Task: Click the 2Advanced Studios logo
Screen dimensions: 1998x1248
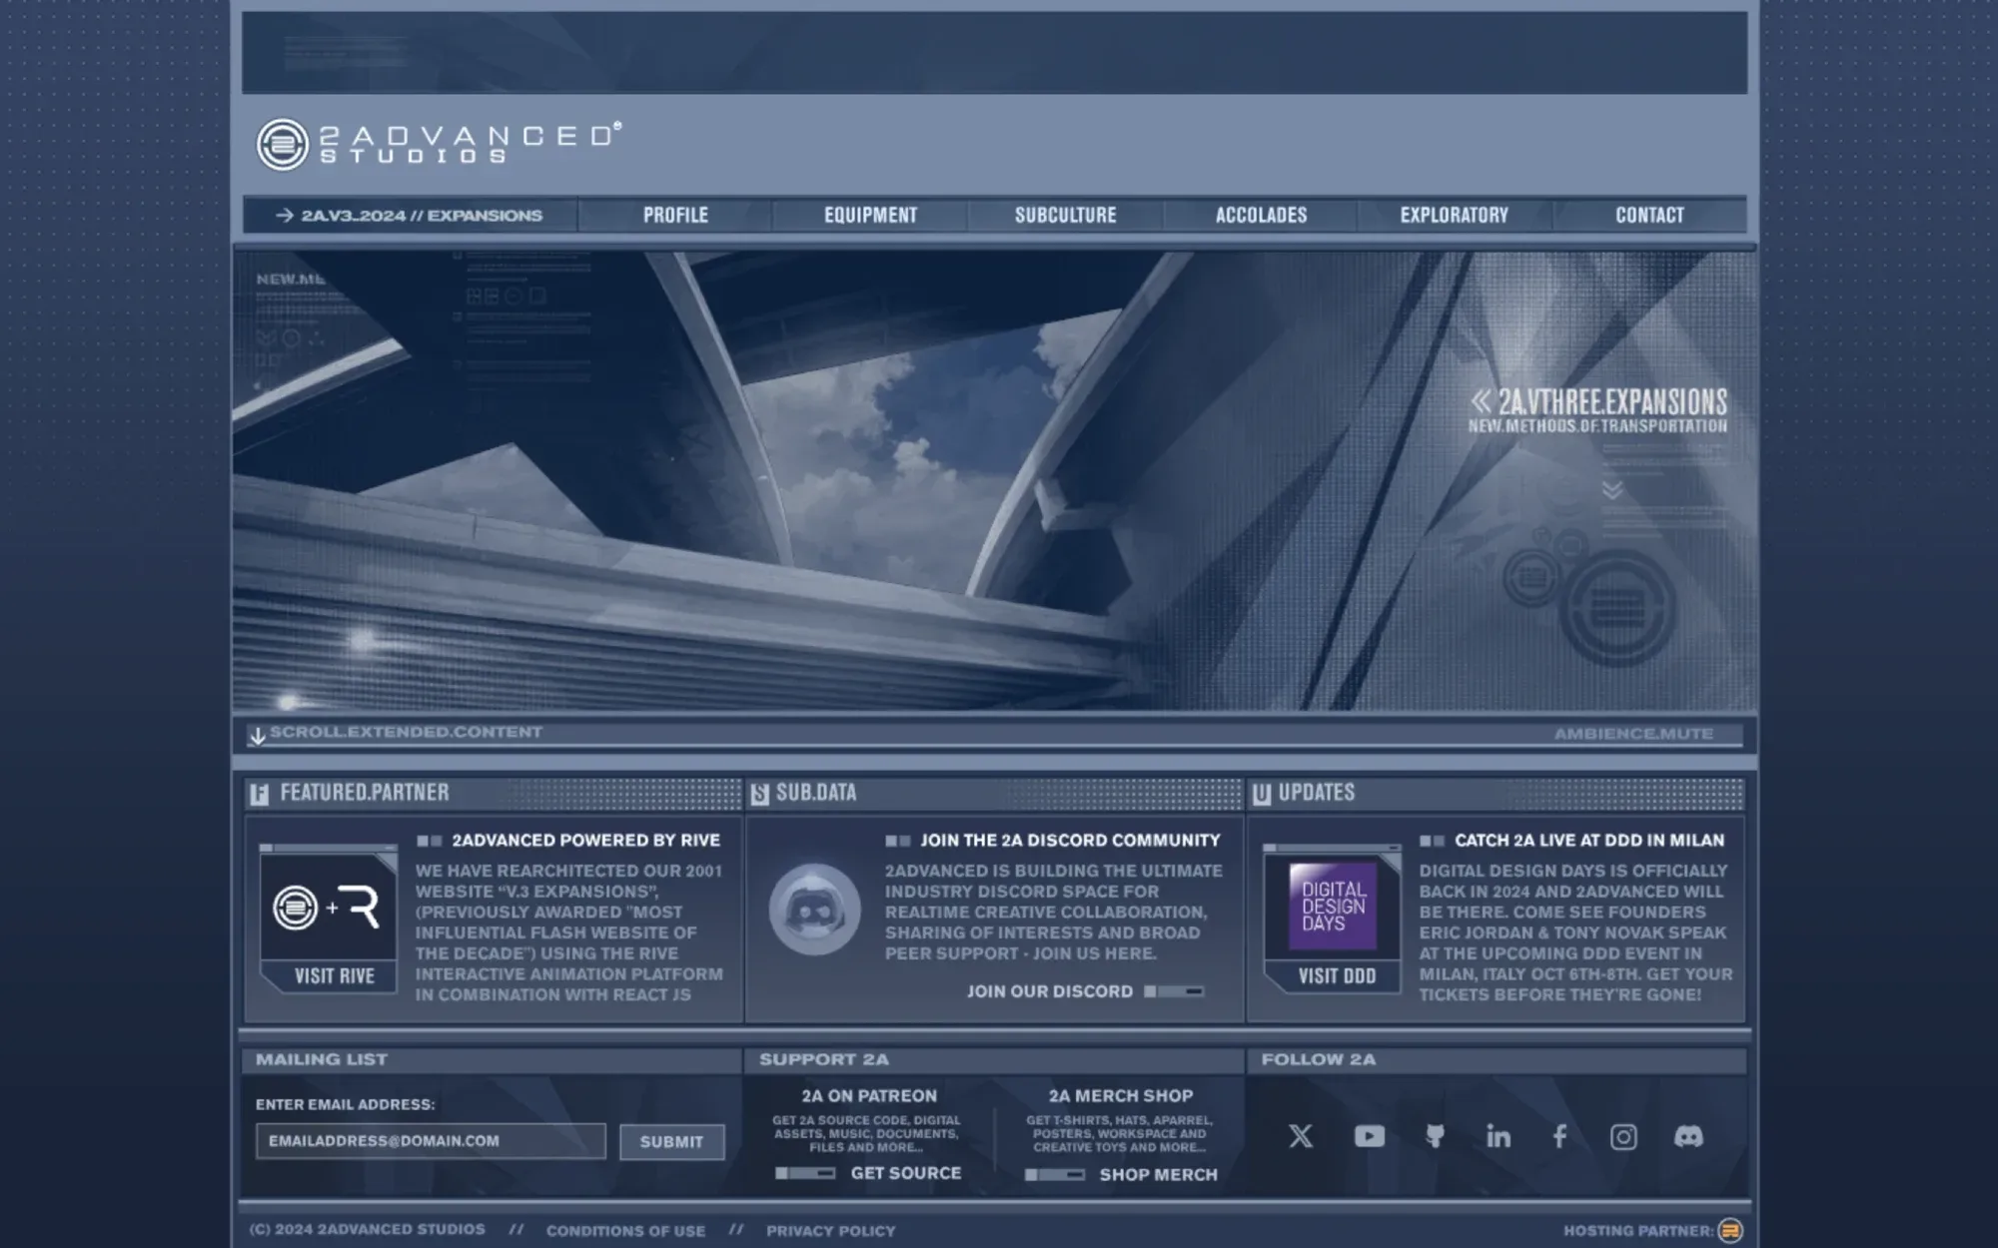Action: [439, 144]
